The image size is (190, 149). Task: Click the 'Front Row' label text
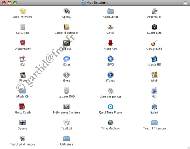point(111,49)
